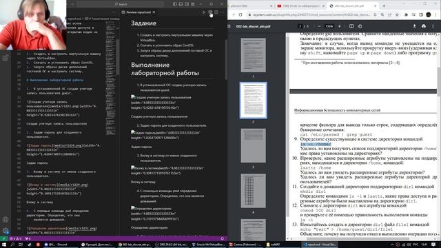Click the errors and warnings status item
441x248 pixels.
(16, 238)
